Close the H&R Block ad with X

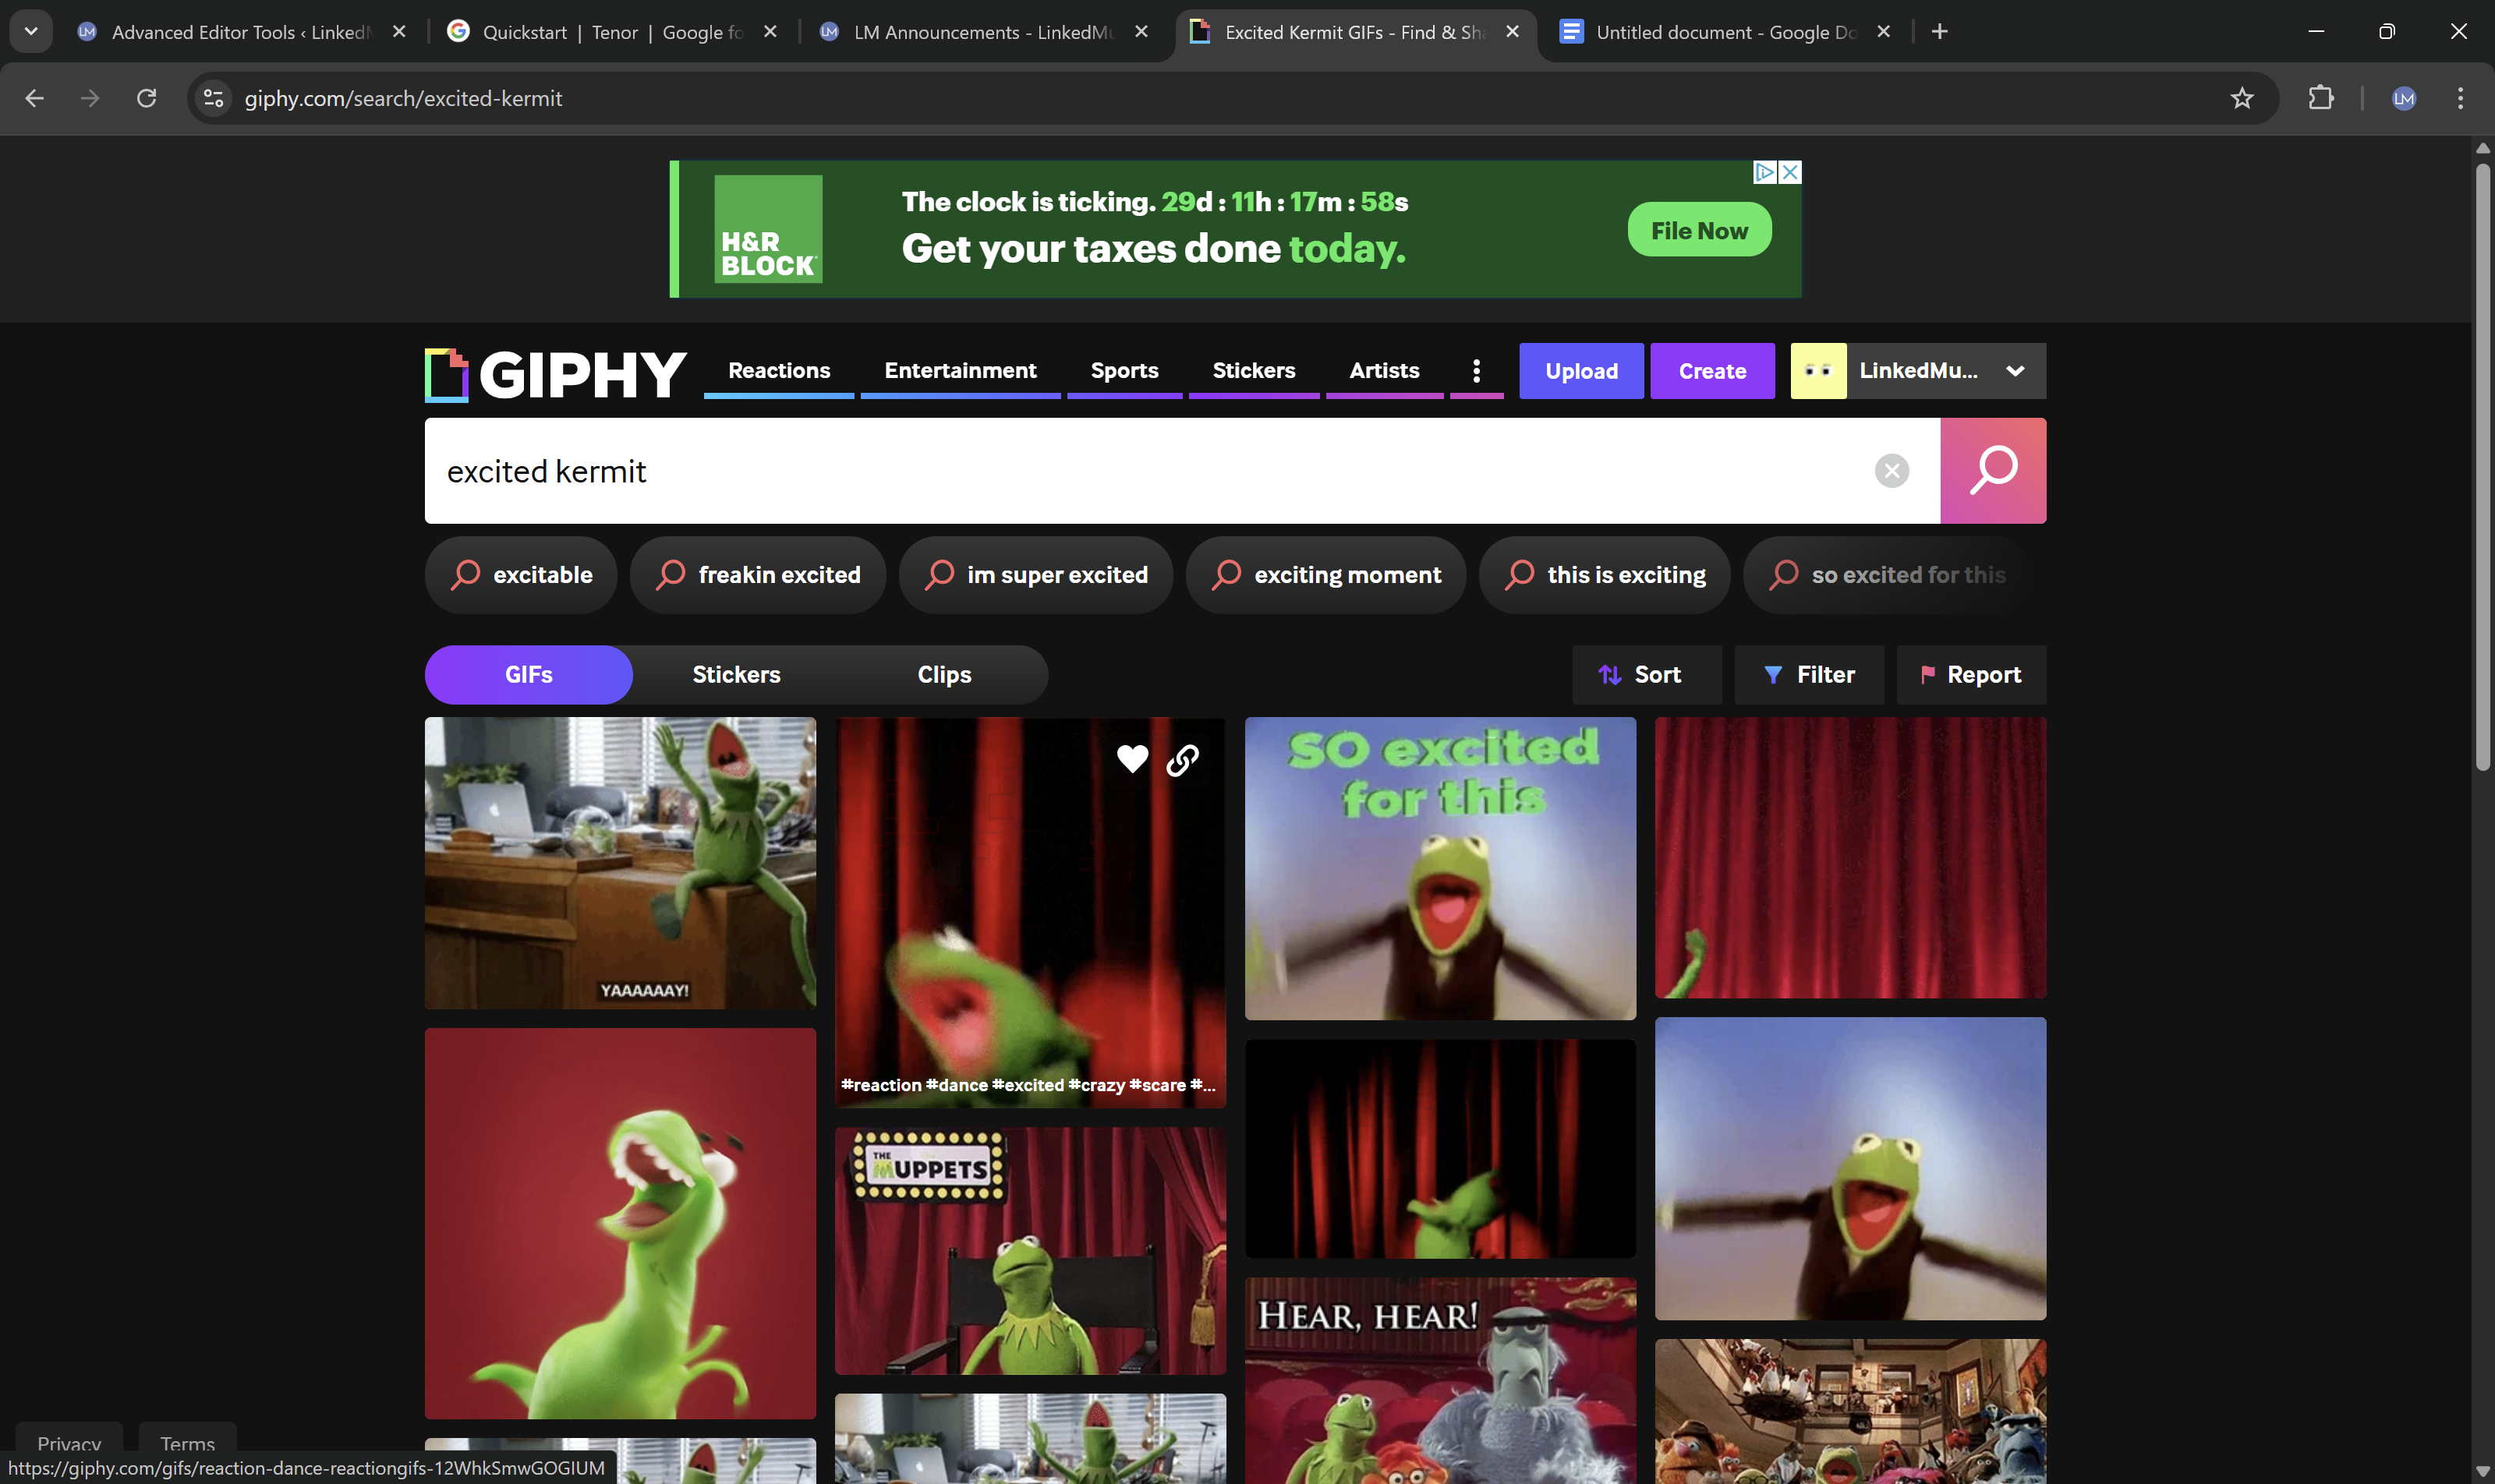point(1791,172)
